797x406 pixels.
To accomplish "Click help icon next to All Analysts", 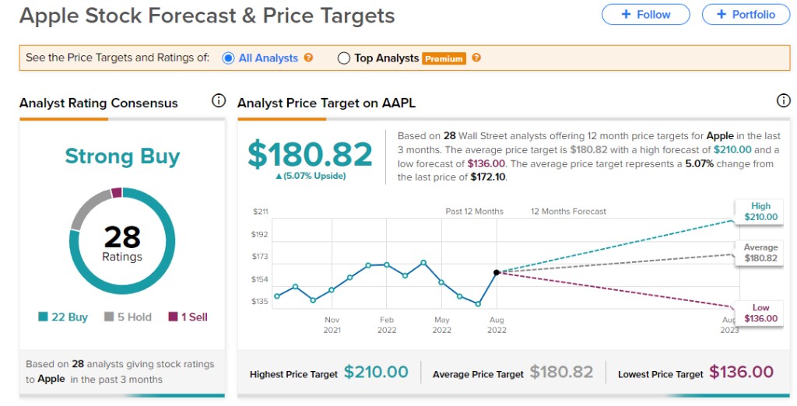I will click(309, 58).
